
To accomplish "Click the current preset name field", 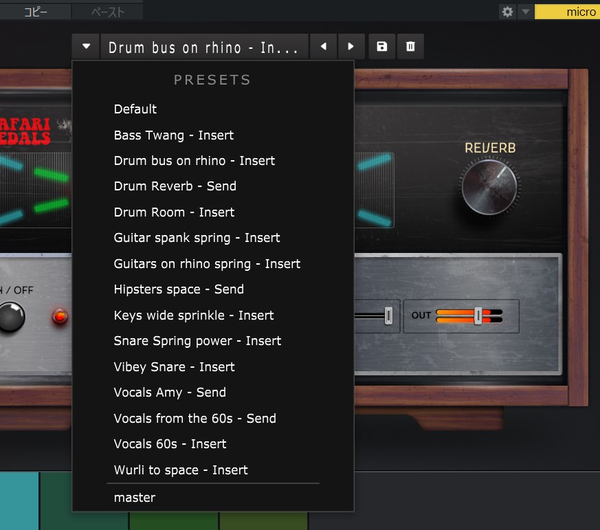I will pos(203,47).
